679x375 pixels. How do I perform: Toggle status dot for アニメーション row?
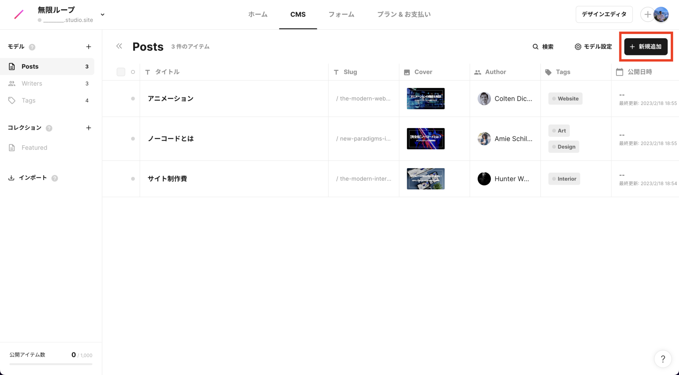pos(133,98)
